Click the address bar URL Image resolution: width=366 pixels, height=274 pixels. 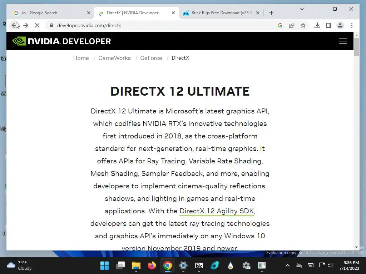[x=89, y=25]
